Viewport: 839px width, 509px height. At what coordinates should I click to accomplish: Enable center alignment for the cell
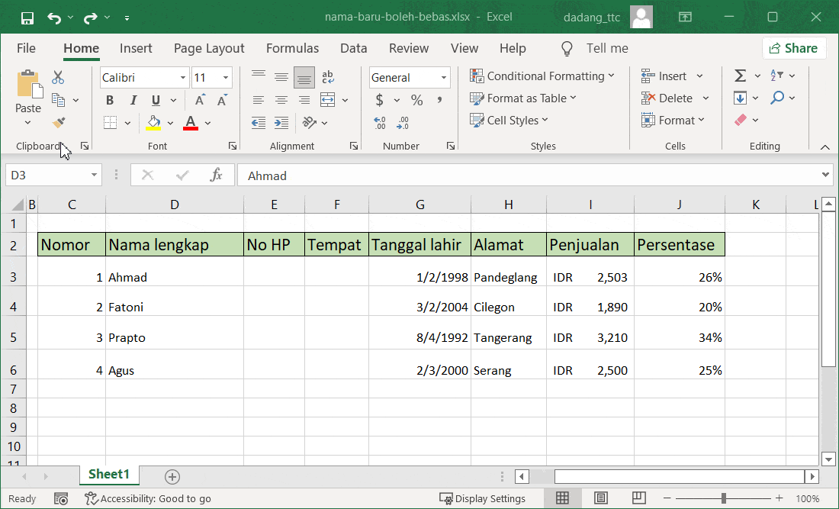tap(280, 100)
